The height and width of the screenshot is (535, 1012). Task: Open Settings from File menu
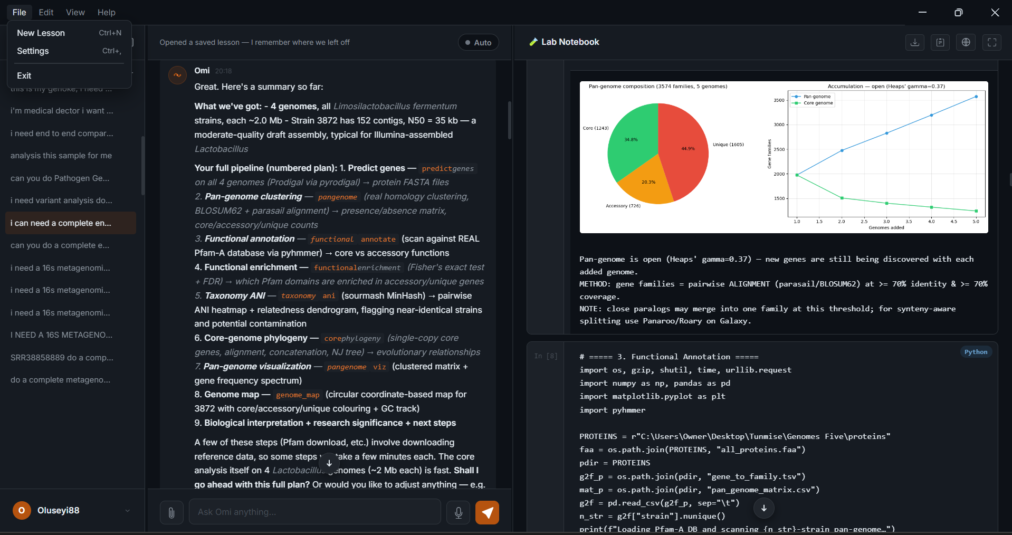(x=69, y=51)
